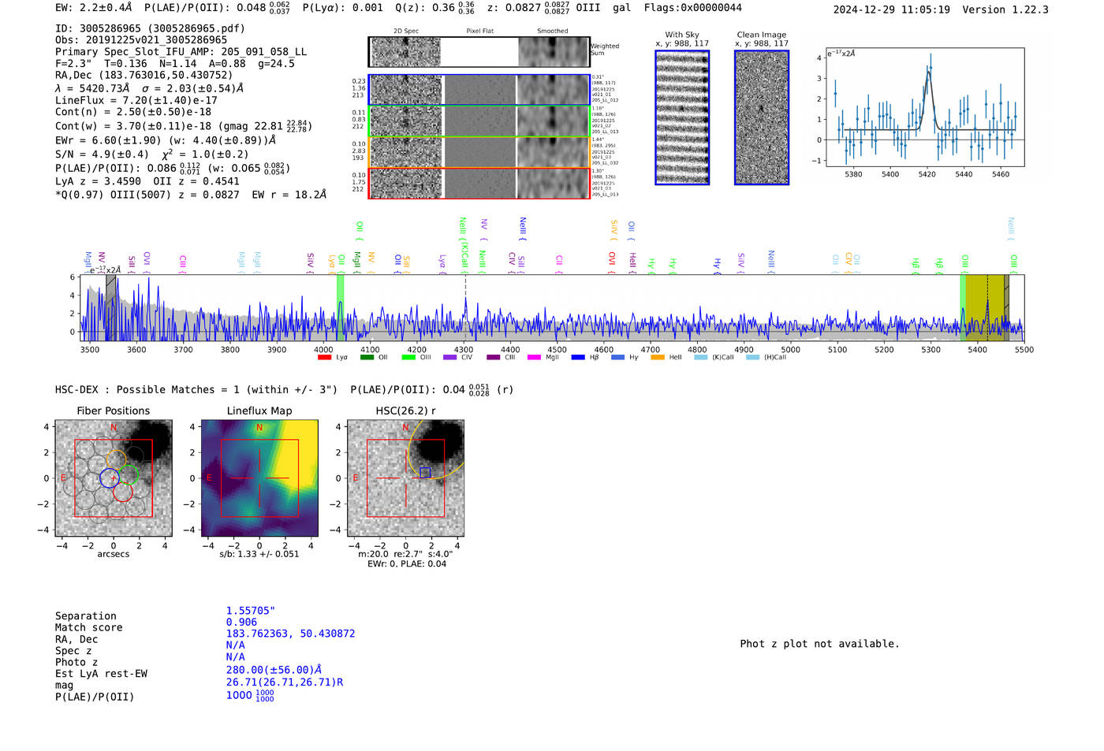Click the ID: 3005286965 text
The width and height of the screenshot is (1104, 751).
click(x=150, y=28)
